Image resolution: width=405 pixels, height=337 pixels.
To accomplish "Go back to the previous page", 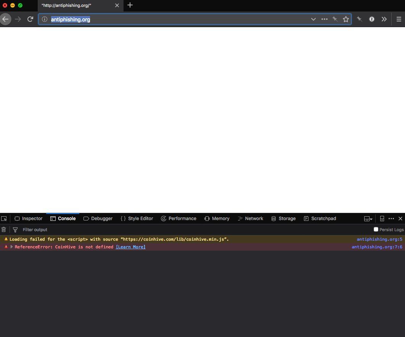I will pyautogui.click(x=5, y=19).
